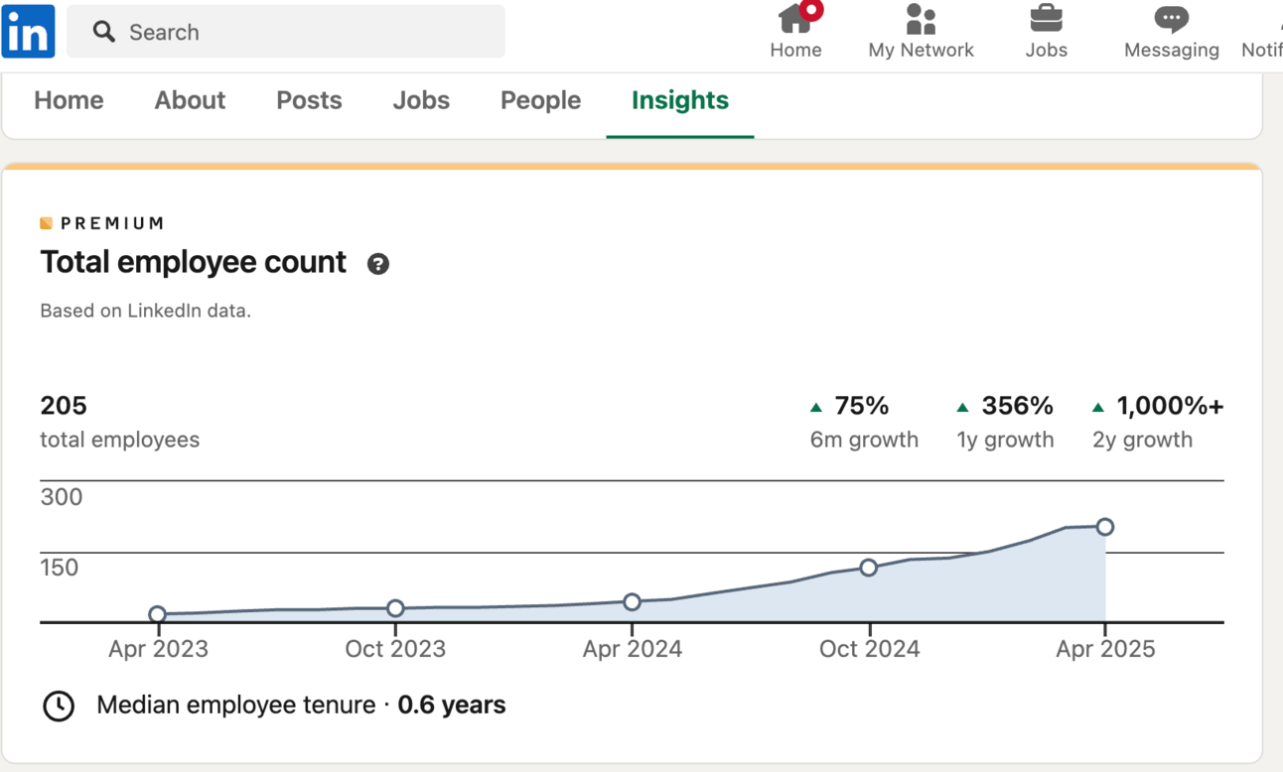Open the Messaging chat bubble icon
Screen dimensions: 1283x772
[x=1171, y=20]
